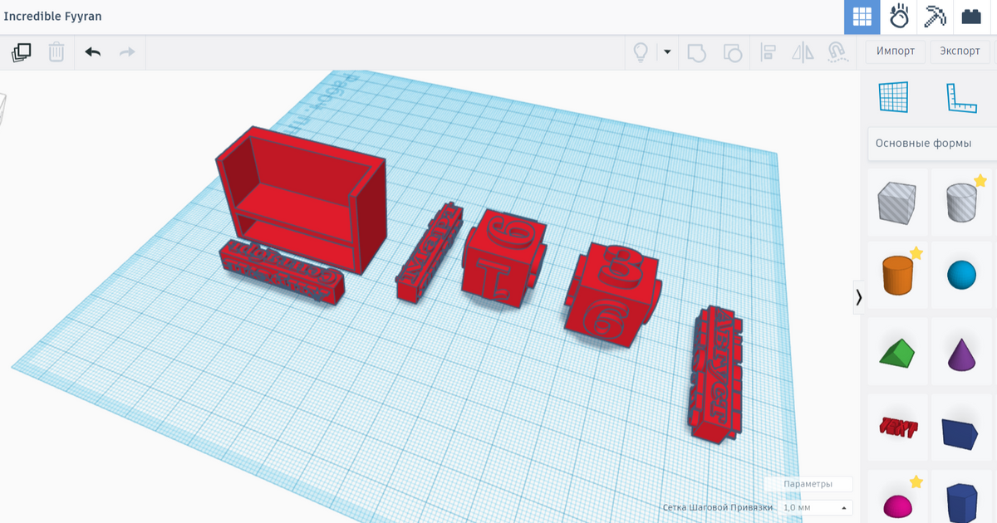Screen dimensions: 997x523
Task: Pick the red Text shape
Action: (x=897, y=428)
